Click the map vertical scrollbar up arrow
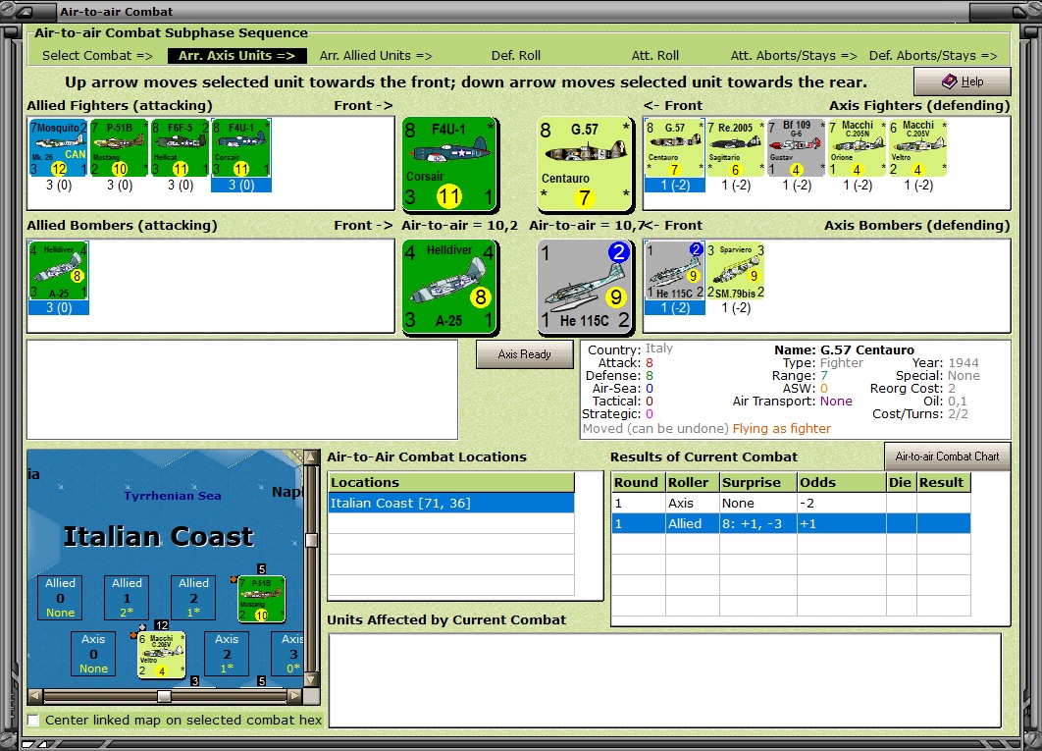This screenshot has height=751, width=1042. pos(311,457)
